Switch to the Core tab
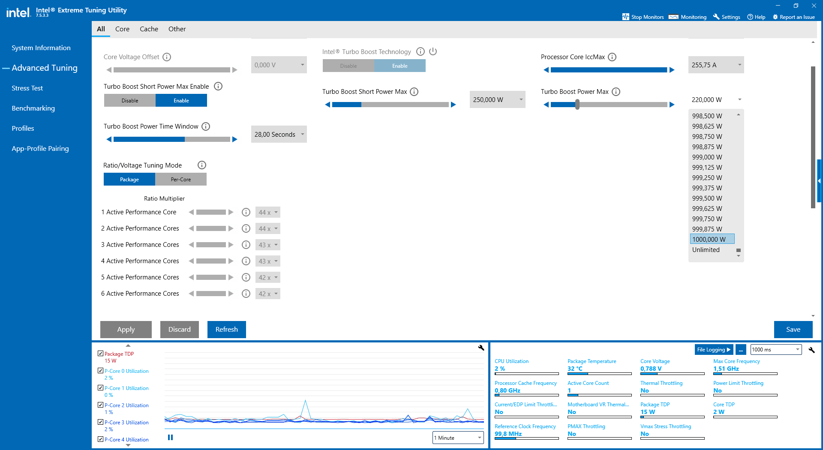Image resolution: width=823 pixels, height=450 pixels. (x=122, y=29)
